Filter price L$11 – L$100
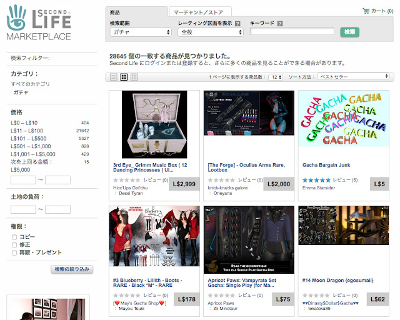Image resolution: width=400 pixels, height=320 pixels. [27, 131]
